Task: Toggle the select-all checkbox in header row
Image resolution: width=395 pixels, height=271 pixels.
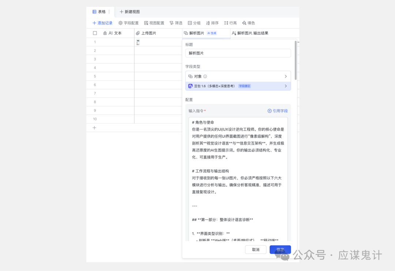Action: [x=95, y=33]
